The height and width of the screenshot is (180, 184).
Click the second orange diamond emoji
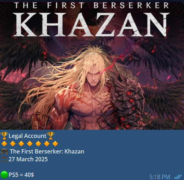13,144
